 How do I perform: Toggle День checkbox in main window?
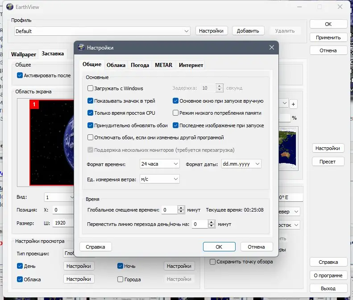pyautogui.click(x=20, y=266)
